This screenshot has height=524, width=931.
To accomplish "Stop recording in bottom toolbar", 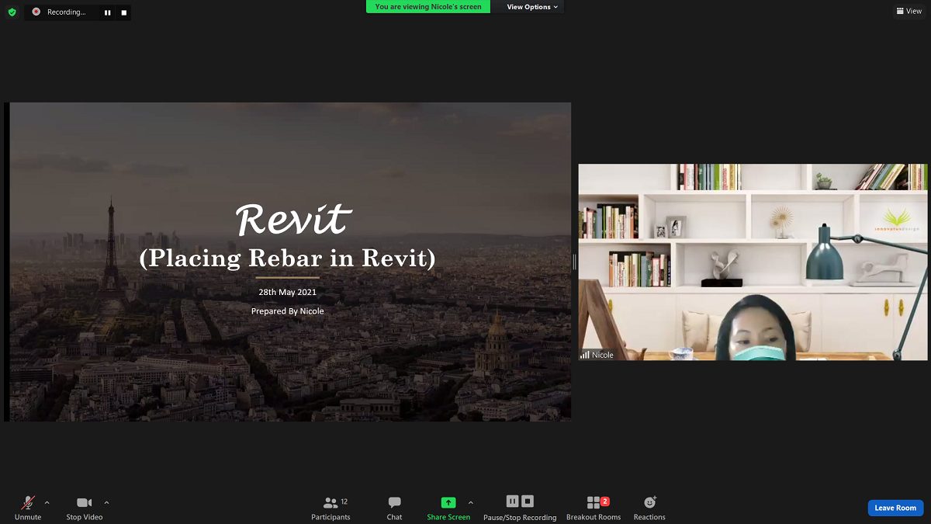I will [x=528, y=501].
